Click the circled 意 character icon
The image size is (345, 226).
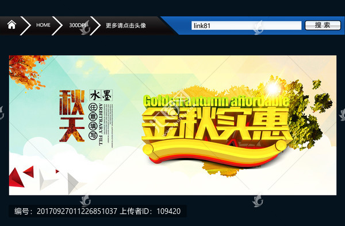pos(93,117)
